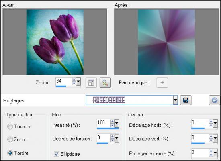The height and width of the screenshot is (161, 221).
Task: Open the Zoom value dropdown arrow
Action: (x=78, y=82)
